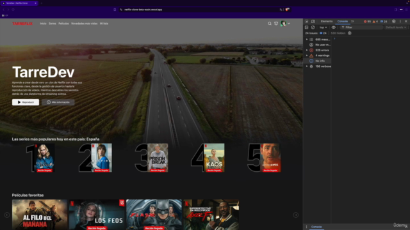Close the Tarreflix browser tab
Viewport: 410px width, 230px height.
tap(36, 3)
